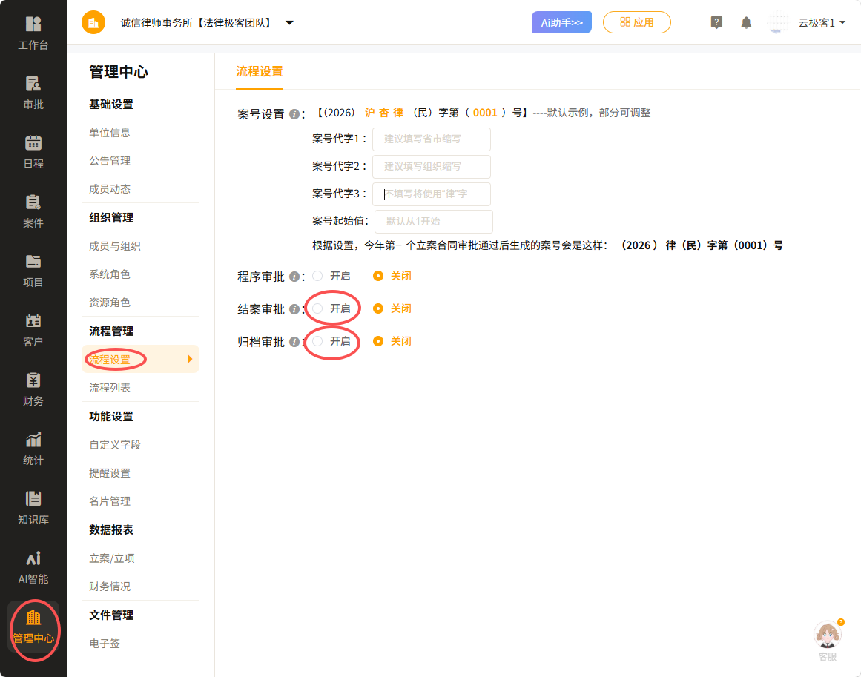Open the 案件 cases section
Image resolution: width=861 pixels, height=677 pixels.
pyautogui.click(x=33, y=211)
